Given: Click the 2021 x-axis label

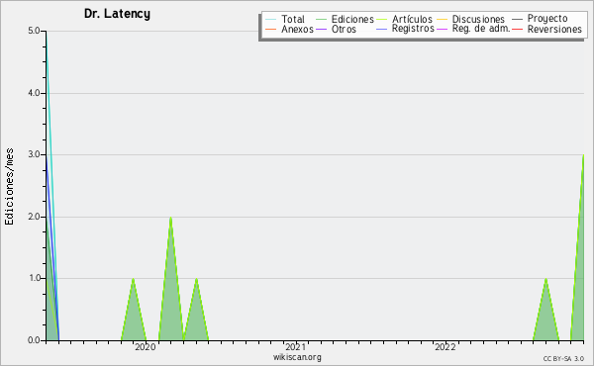Looking at the screenshot, I should click(295, 347).
